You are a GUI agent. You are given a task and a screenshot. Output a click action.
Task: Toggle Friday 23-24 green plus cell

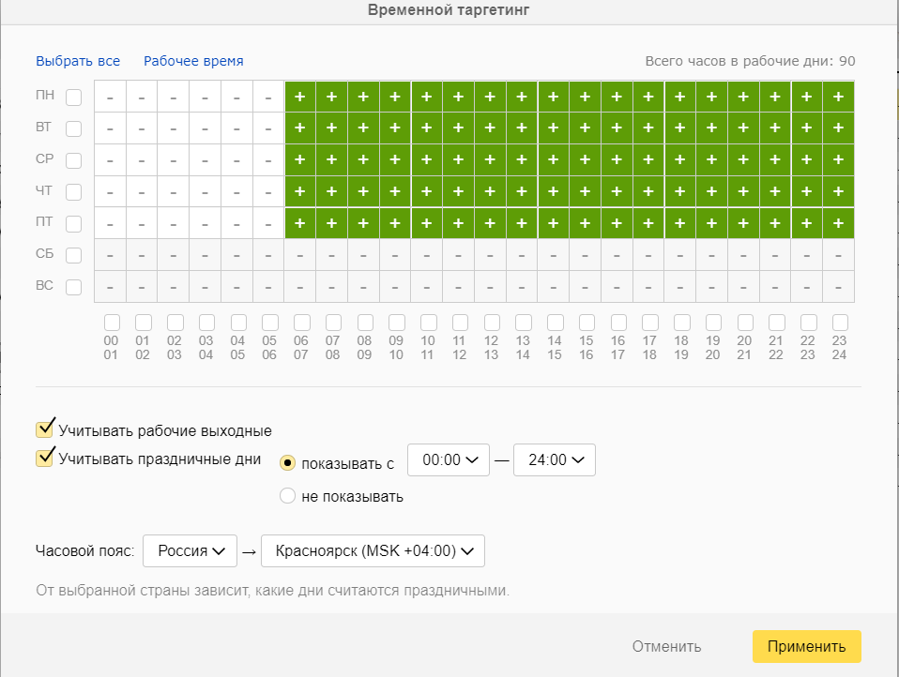(838, 223)
